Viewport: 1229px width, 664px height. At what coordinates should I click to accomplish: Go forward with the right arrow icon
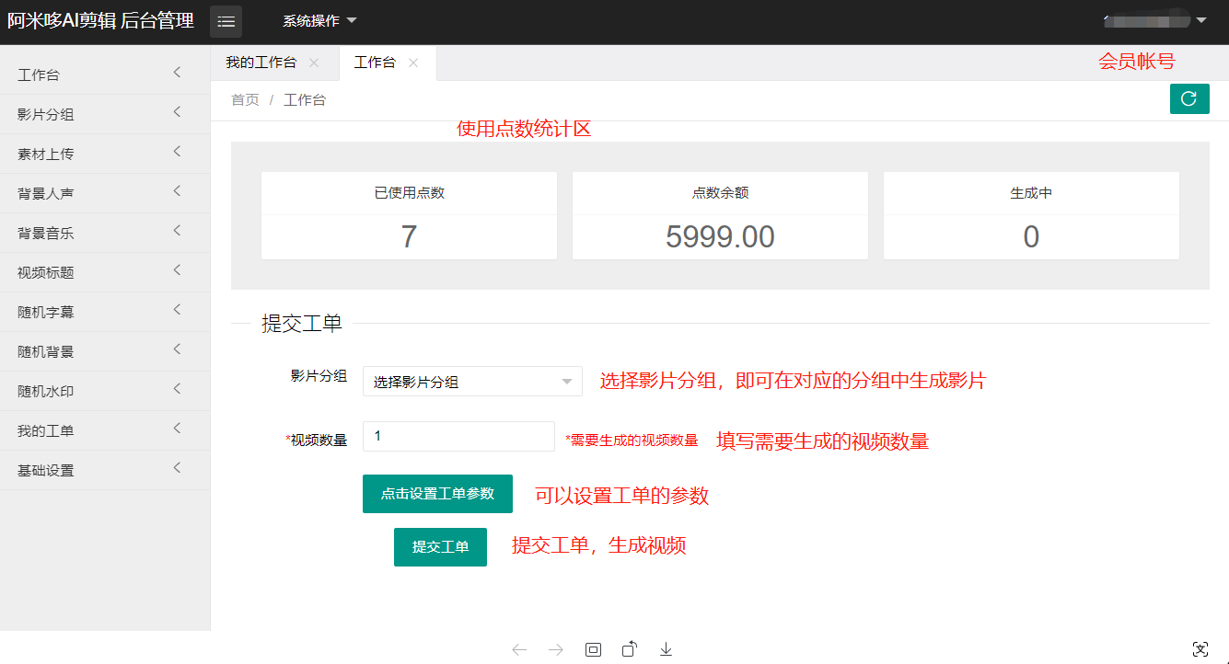[556, 649]
